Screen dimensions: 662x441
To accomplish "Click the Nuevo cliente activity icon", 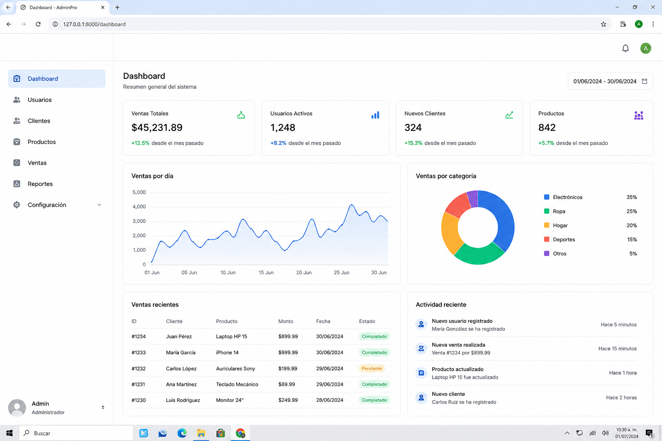I will click(x=421, y=398).
